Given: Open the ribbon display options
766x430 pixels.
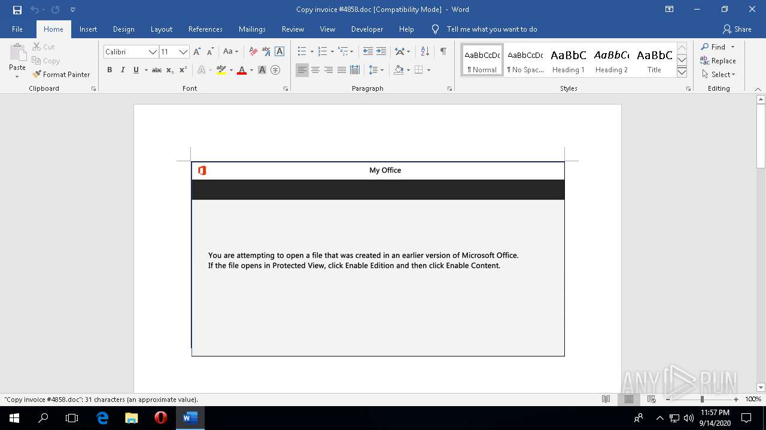Looking at the screenshot, I should [x=670, y=10].
